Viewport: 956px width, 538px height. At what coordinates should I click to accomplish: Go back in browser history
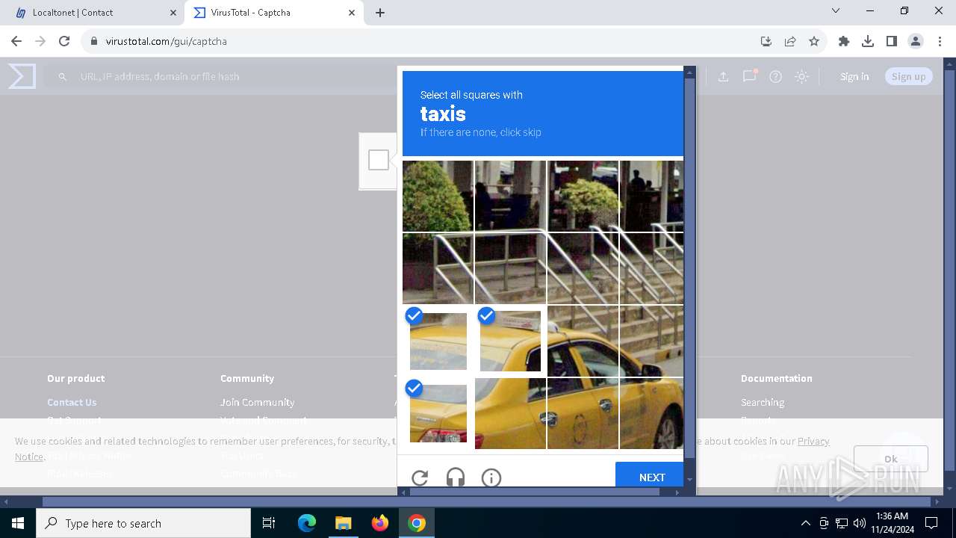point(16,41)
